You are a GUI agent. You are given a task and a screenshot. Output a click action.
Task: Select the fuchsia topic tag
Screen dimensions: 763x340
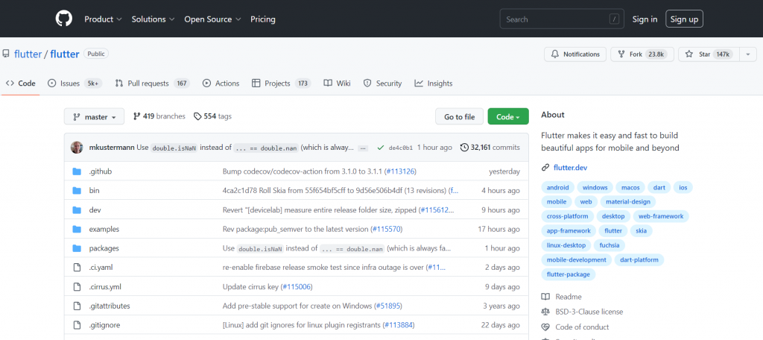610,245
